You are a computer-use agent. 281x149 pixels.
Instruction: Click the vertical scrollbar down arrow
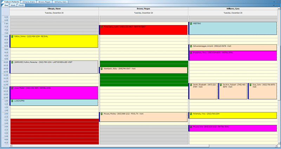pos(279,143)
